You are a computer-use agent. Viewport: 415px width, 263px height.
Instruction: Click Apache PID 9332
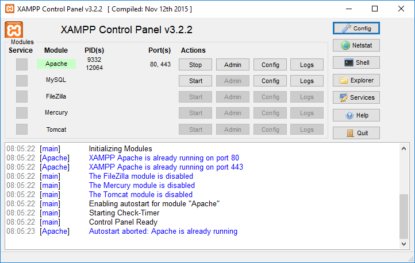94,60
